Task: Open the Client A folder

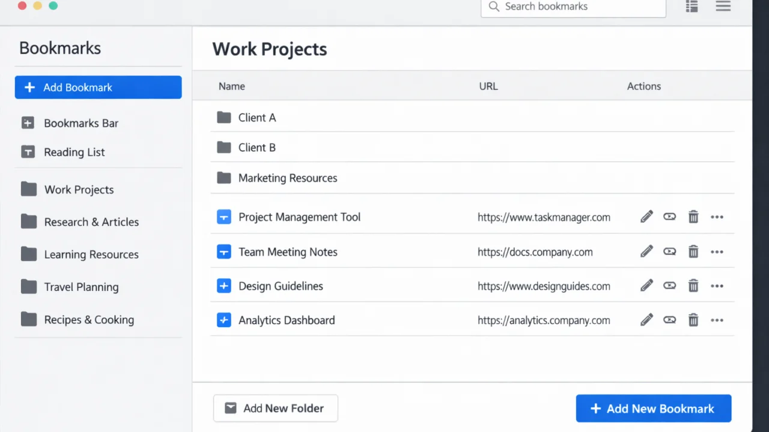Action: click(x=257, y=118)
